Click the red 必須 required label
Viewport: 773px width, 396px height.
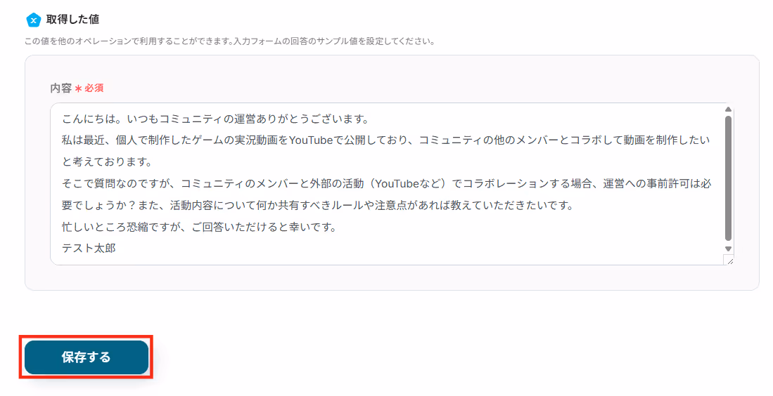pos(94,88)
